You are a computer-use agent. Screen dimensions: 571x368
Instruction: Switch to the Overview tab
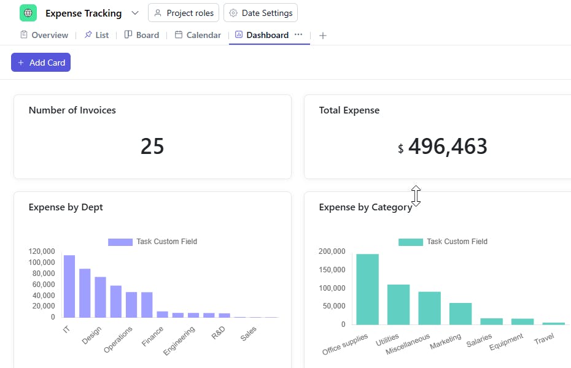[44, 35]
